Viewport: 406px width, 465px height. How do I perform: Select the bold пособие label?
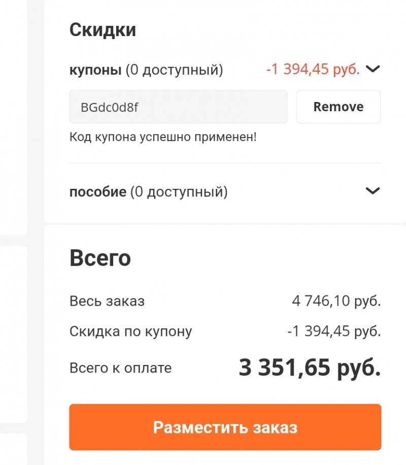click(x=98, y=192)
